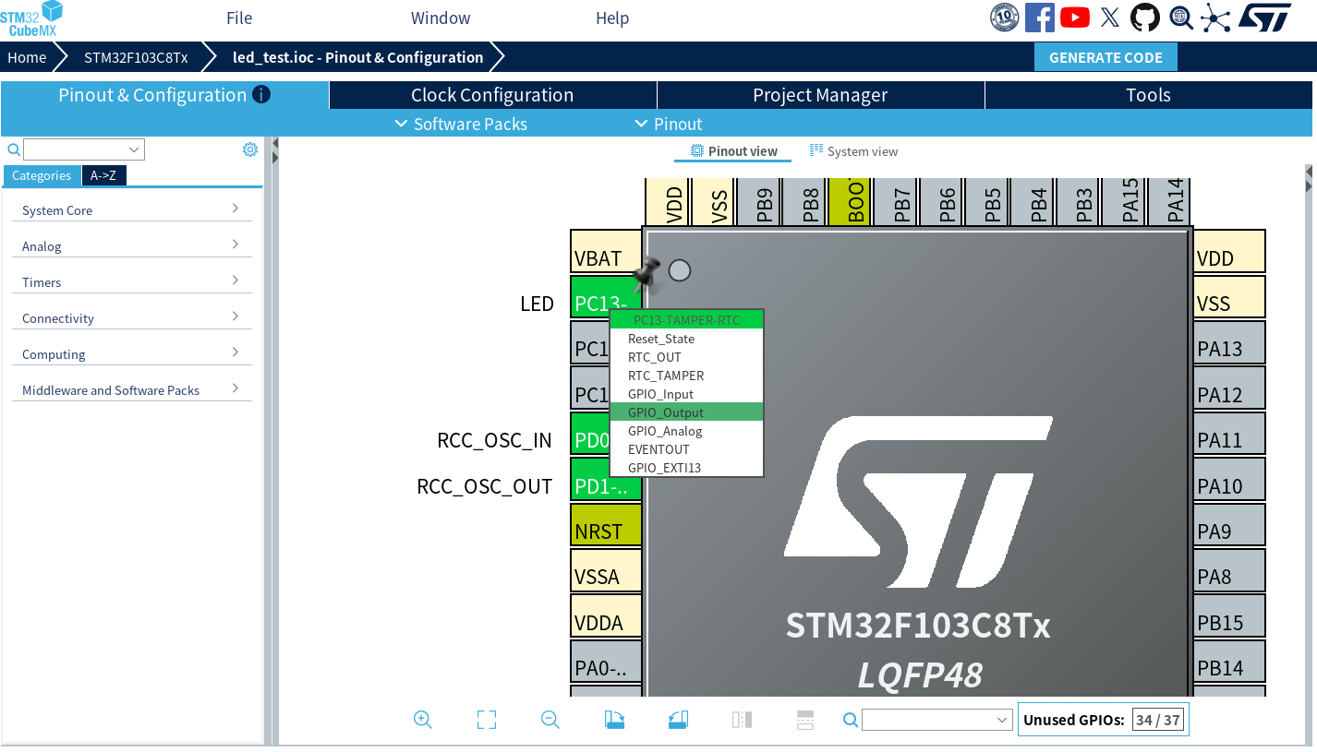
Task: Open the Tools tab
Action: 1148,95
